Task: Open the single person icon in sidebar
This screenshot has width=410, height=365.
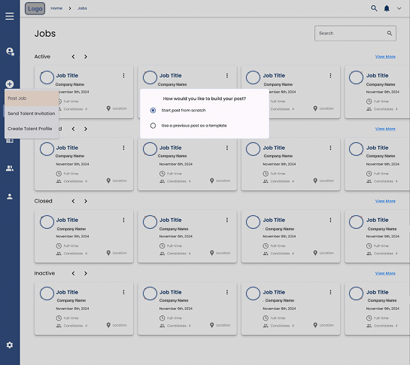Action: [10, 196]
